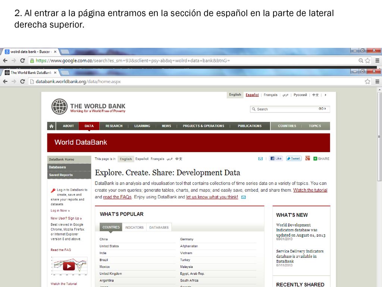Click the GO button in the search box
The image size is (382, 287).
322,109
